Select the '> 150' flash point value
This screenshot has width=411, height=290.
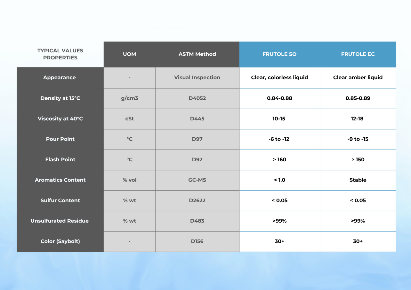(358, 160)
